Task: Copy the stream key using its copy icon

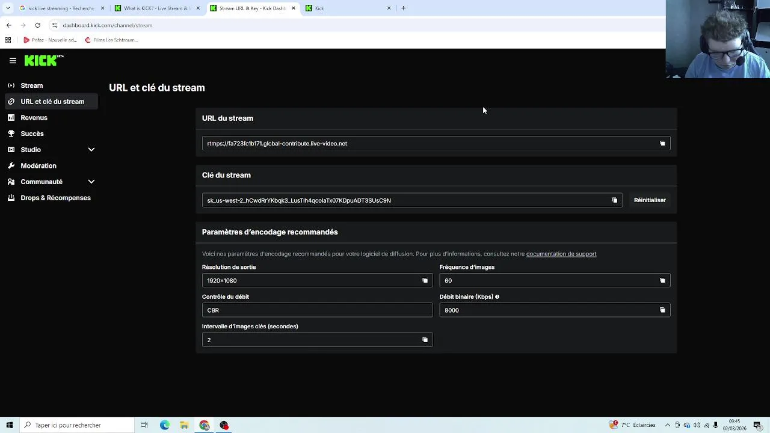Action: [615, 200]
